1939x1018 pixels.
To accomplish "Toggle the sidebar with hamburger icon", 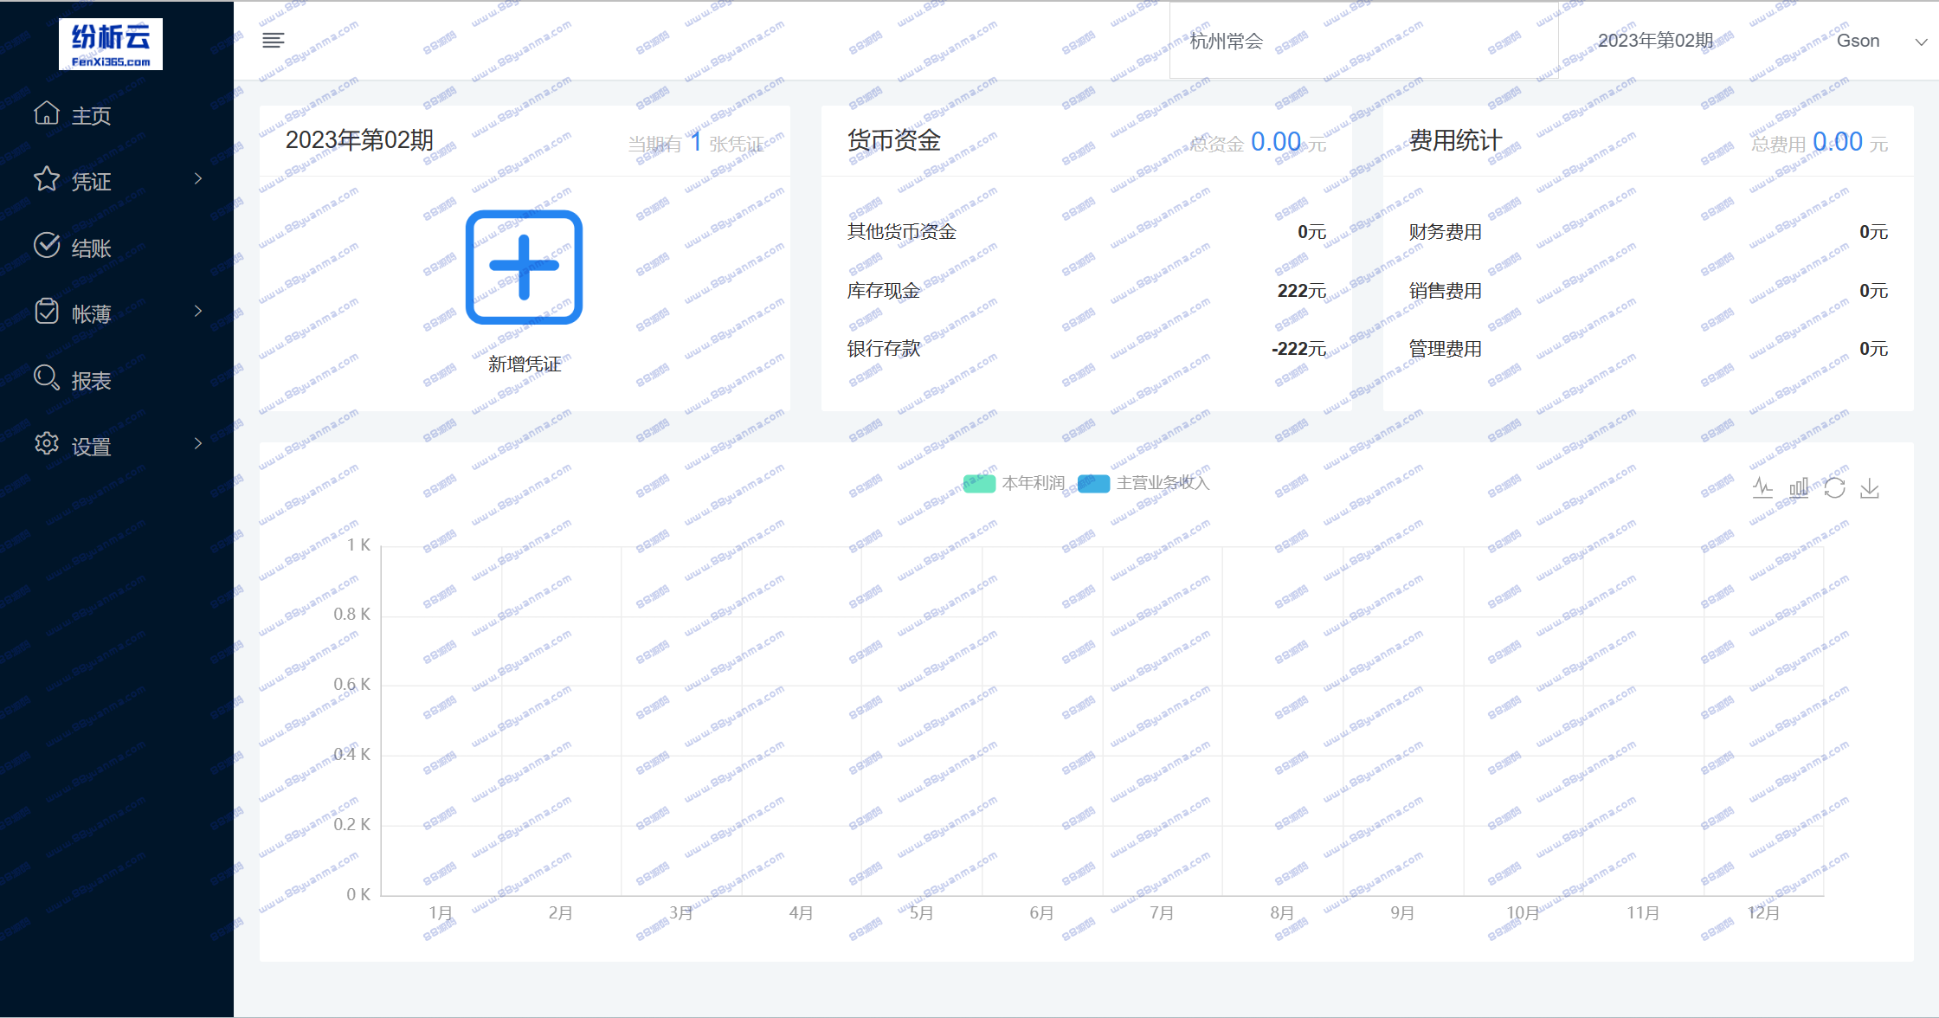I will click(x=274, y=41).
